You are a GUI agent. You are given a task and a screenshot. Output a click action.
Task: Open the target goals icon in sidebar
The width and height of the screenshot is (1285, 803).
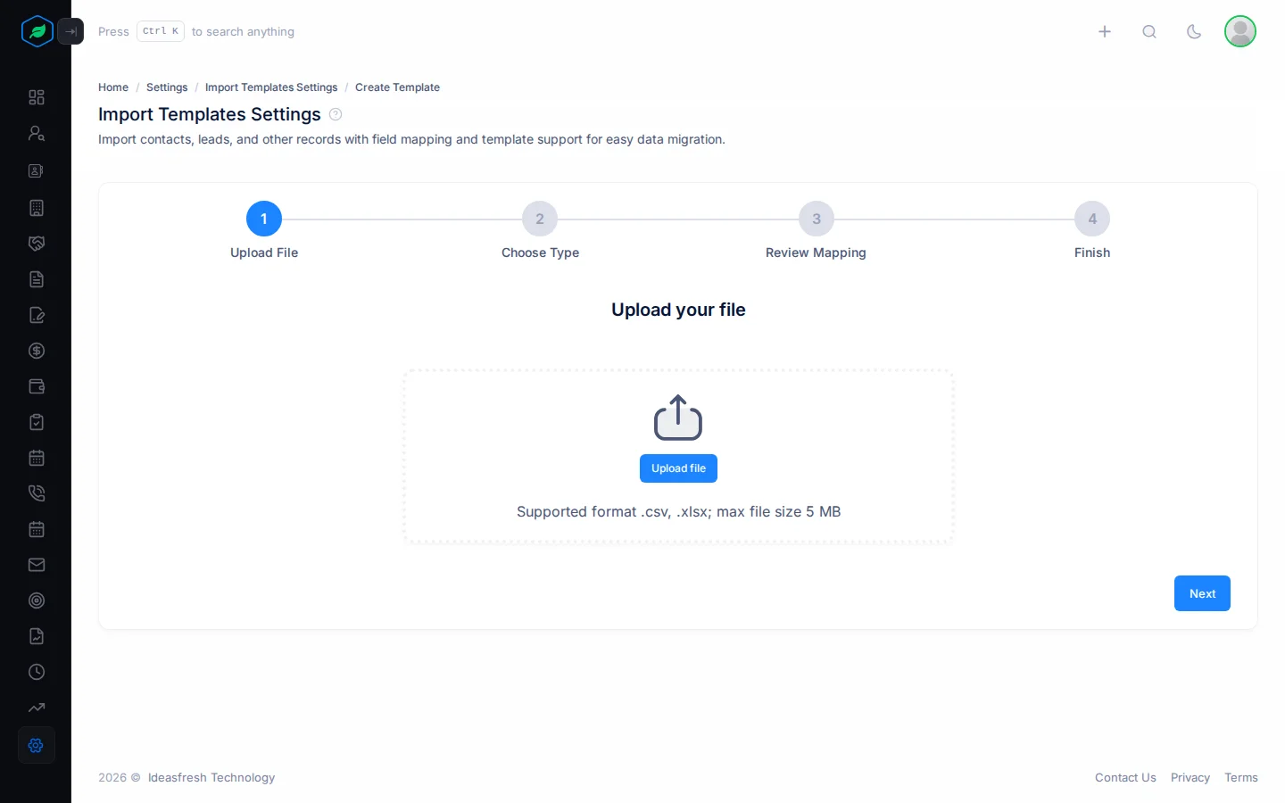(37, 600)
